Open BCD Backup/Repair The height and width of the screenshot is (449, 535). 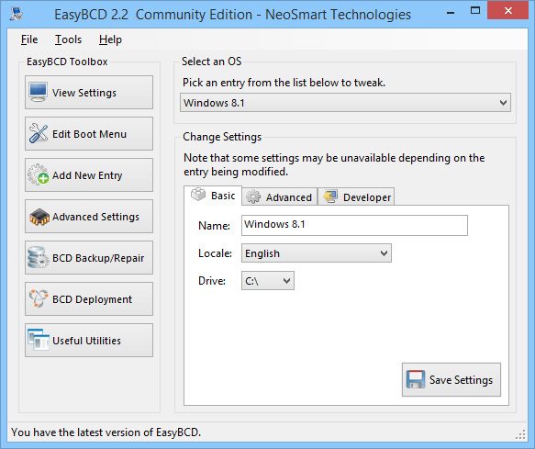click(89, 258)
